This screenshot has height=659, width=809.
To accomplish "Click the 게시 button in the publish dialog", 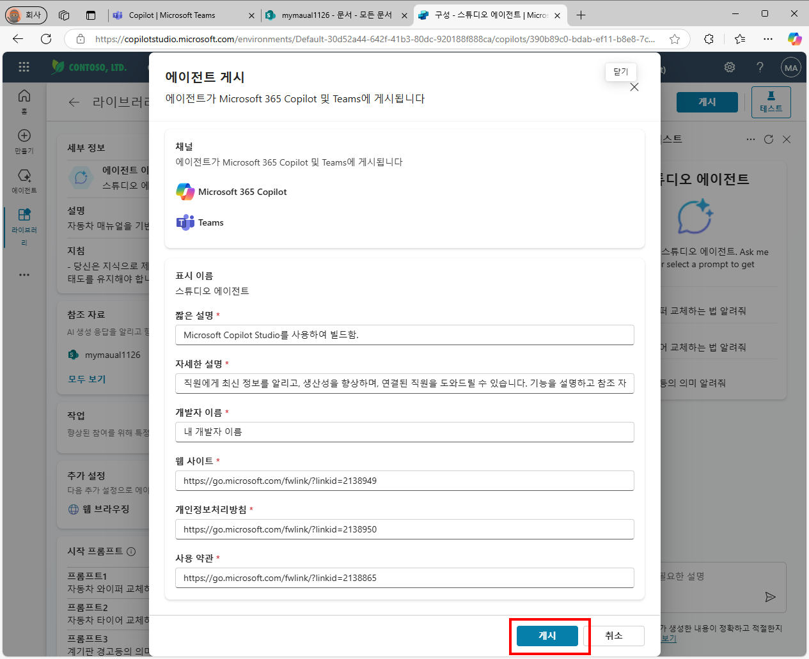I will (x=547, y=635).
